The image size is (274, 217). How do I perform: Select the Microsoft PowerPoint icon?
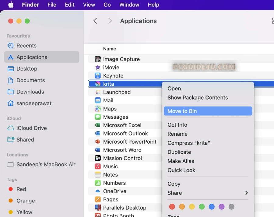point(98,142)
